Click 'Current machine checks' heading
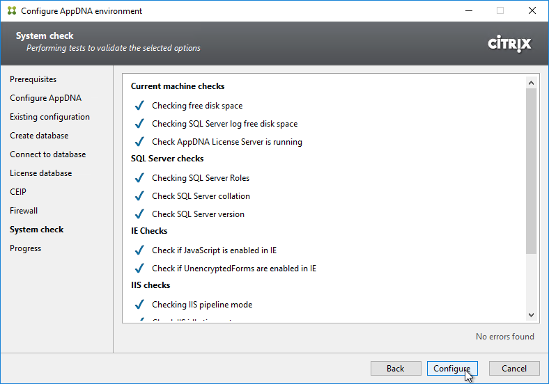 tap(178, 86)
